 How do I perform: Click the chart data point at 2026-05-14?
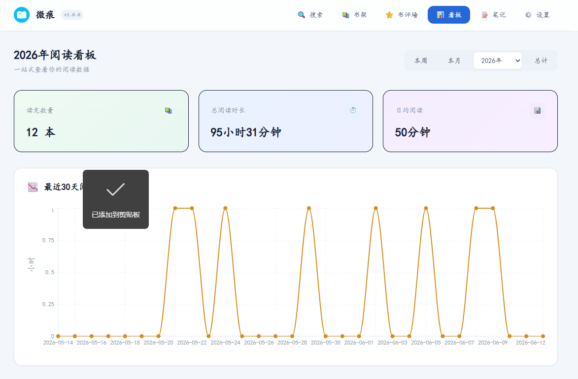tap(58, 336)
